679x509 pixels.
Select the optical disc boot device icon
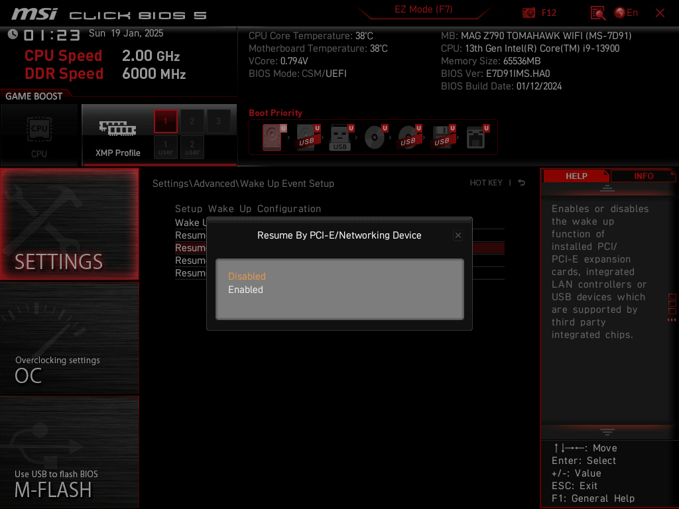(375, 137)
